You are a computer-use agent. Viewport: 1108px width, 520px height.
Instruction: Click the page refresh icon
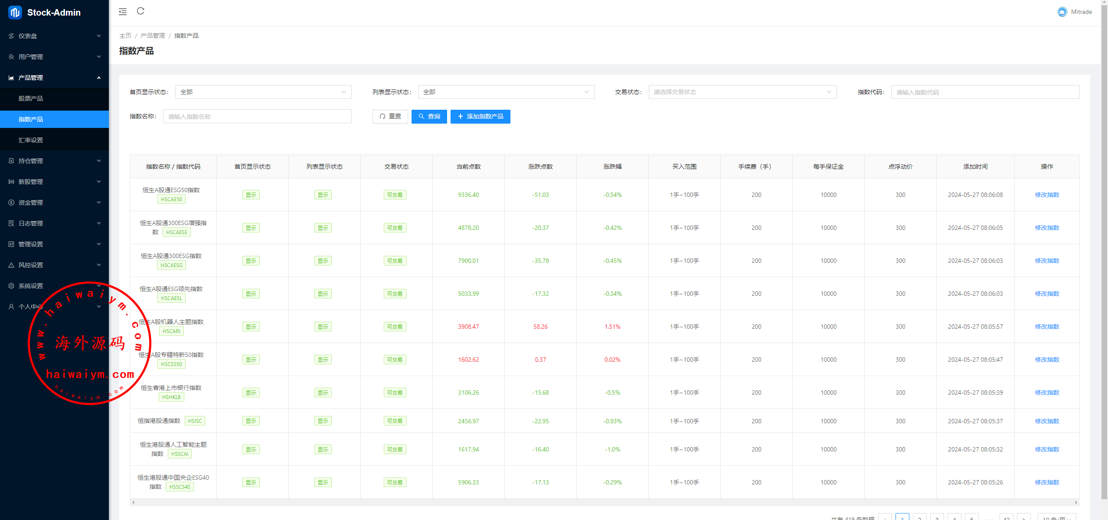pos(141,11)
